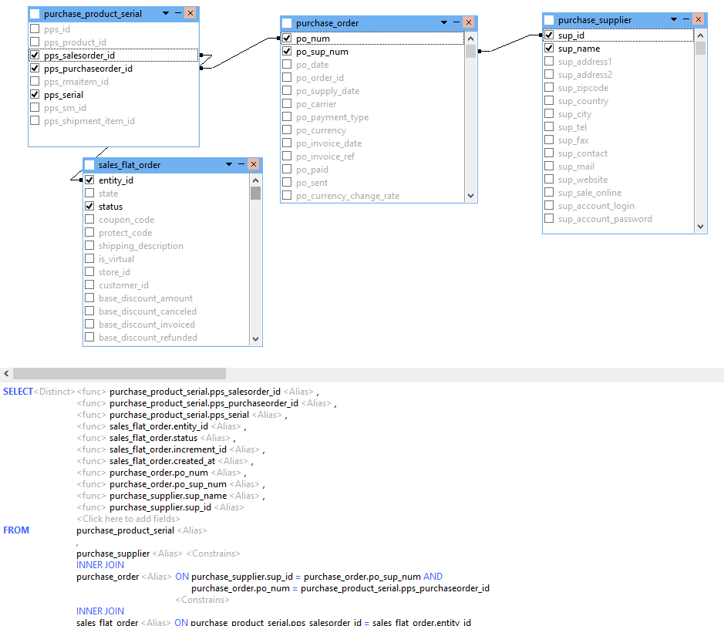Select sales_flat_order.increment_id in the query

[168, 449]
